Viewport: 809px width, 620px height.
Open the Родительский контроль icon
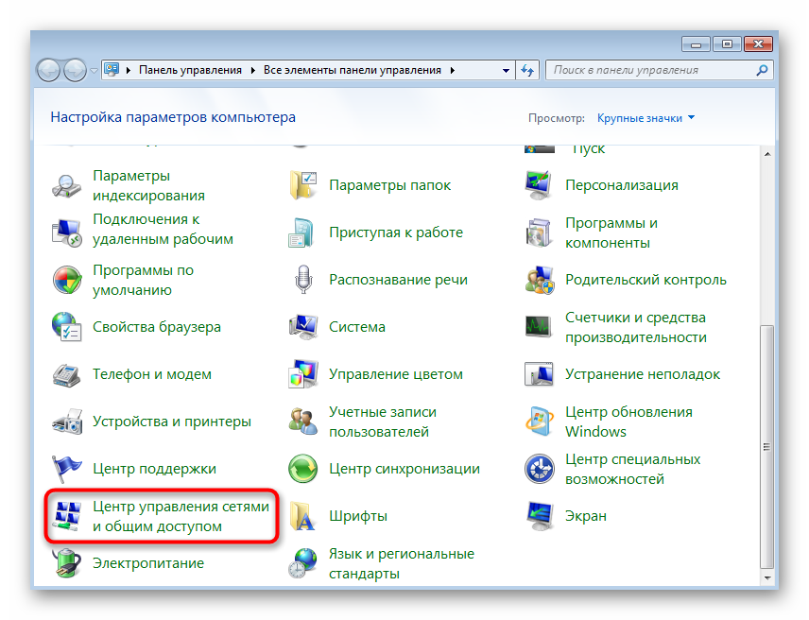tap(539, 280)
